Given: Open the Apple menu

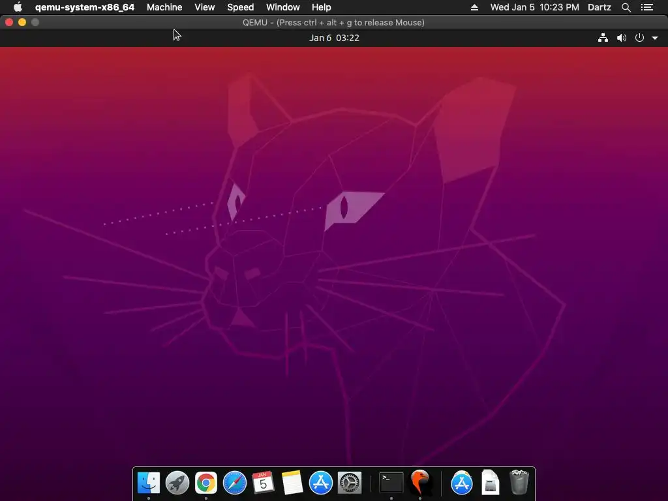Looking at the screenshot, I should (18, 7).
